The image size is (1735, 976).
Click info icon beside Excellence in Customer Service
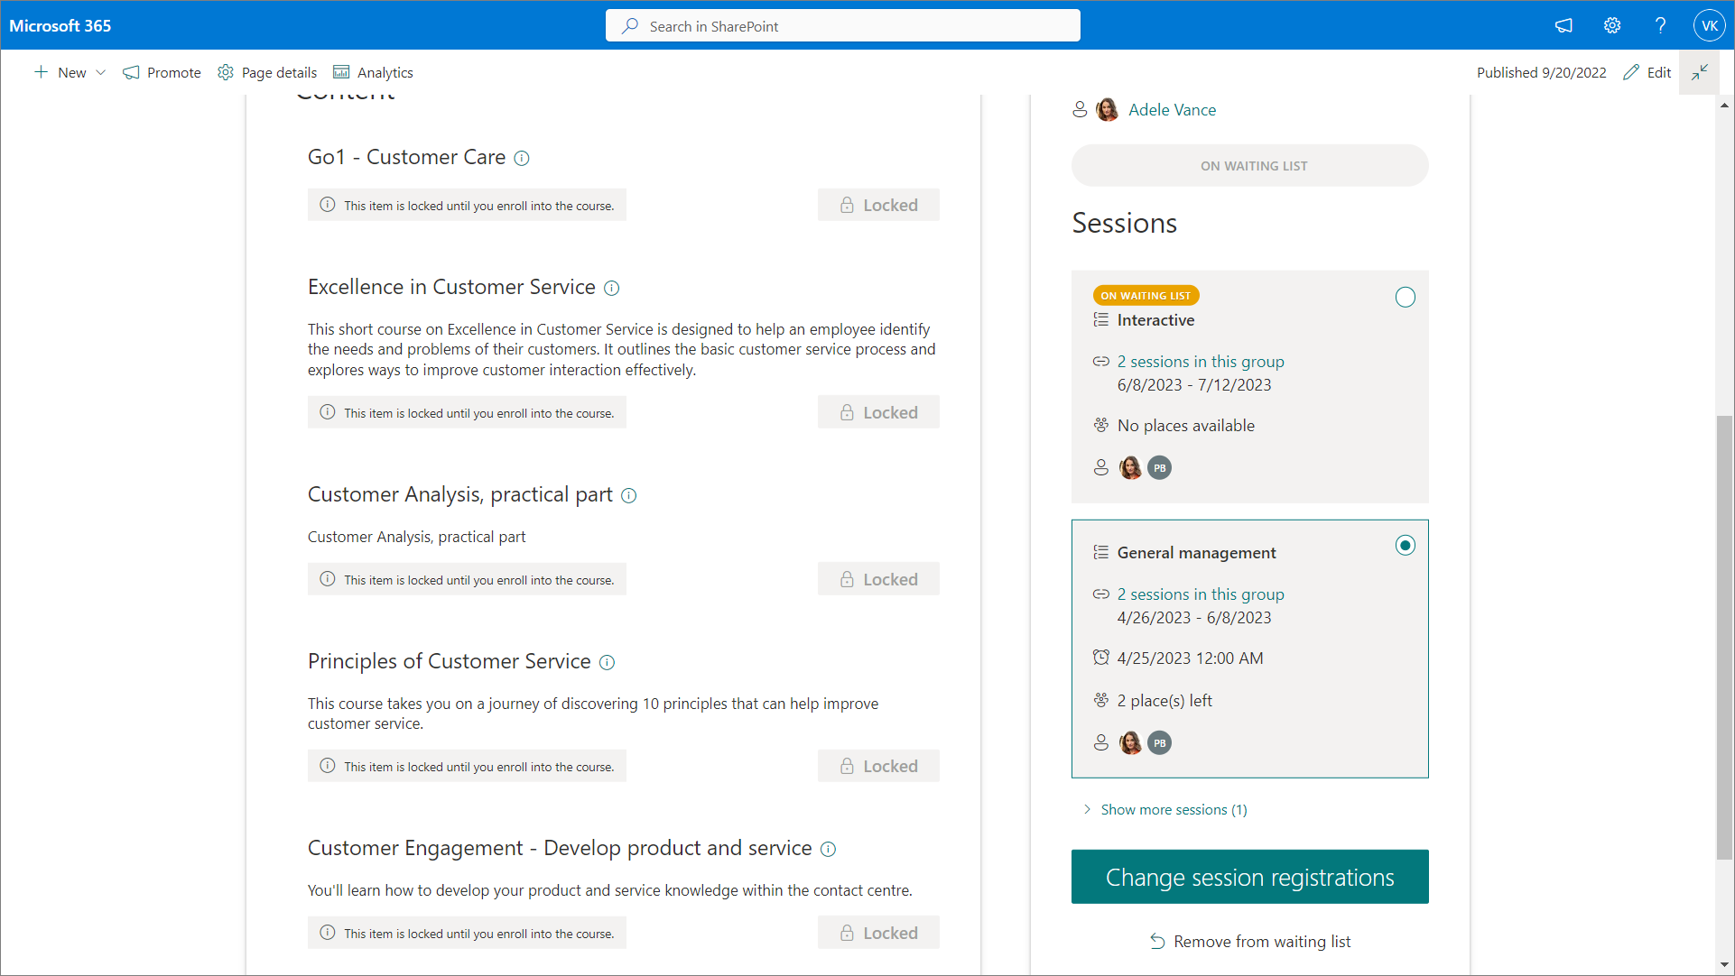pos(611,289)
